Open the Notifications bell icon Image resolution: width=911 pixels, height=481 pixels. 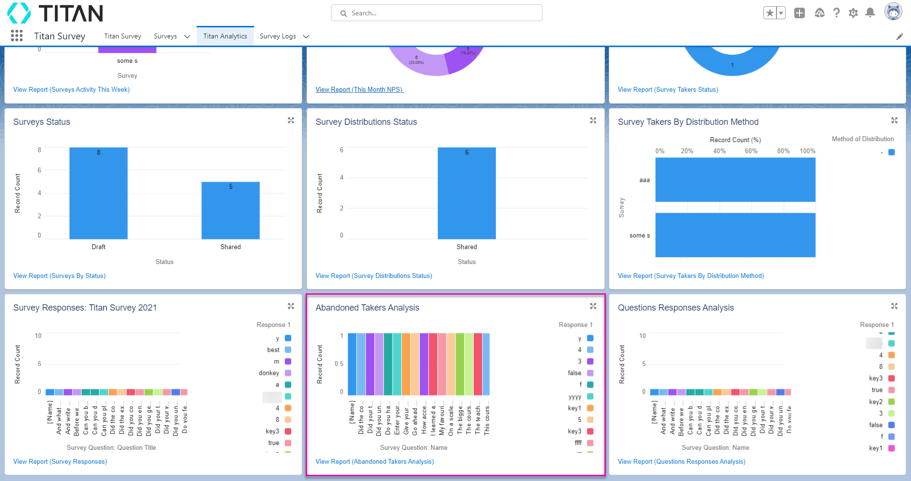870,13
